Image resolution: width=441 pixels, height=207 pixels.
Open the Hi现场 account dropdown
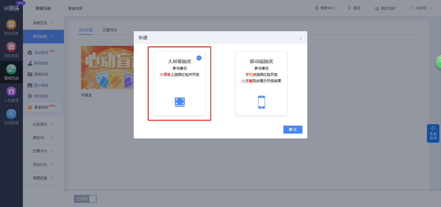(x=421, y=8)
